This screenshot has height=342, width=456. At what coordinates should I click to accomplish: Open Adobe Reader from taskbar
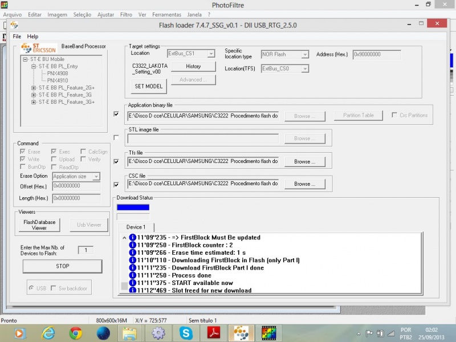coord(214,333)
